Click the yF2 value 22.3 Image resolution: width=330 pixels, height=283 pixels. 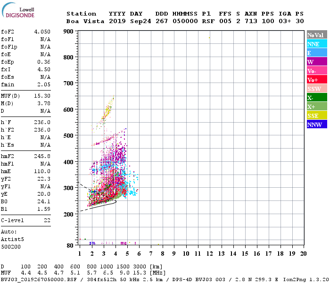coord(44,179)
